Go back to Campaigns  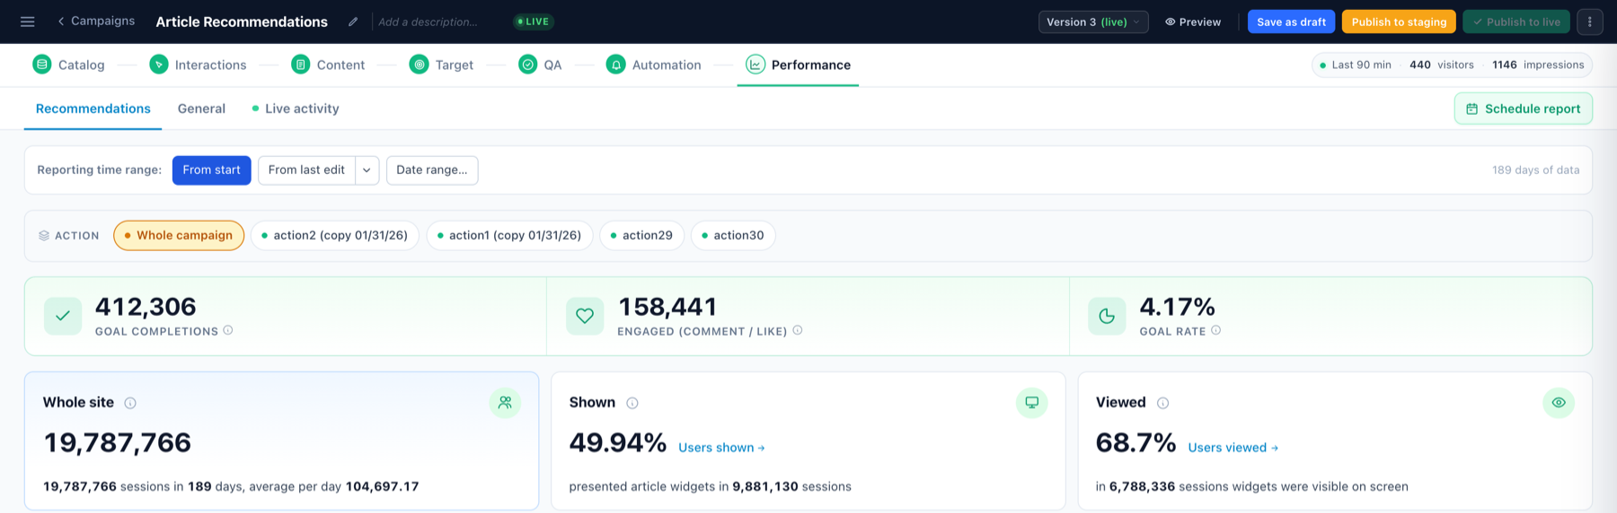coord(96,21)
